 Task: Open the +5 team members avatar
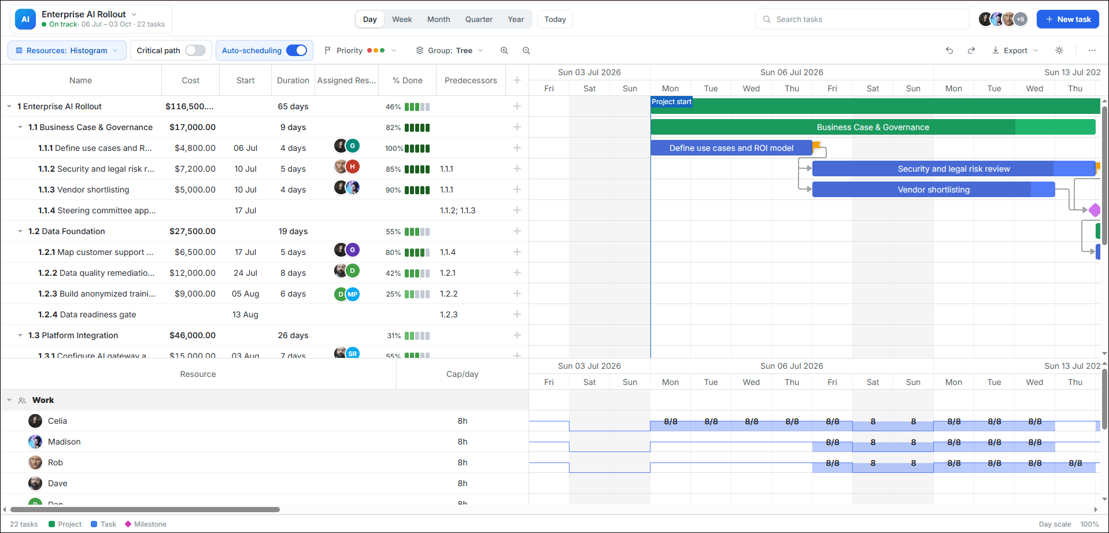click(x=1021, y=19)
